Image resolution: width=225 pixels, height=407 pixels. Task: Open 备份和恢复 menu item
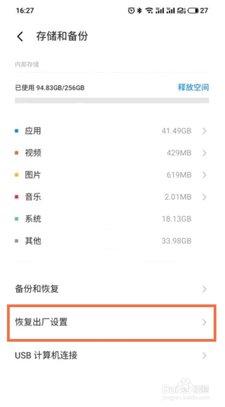(x=112, y=289)
